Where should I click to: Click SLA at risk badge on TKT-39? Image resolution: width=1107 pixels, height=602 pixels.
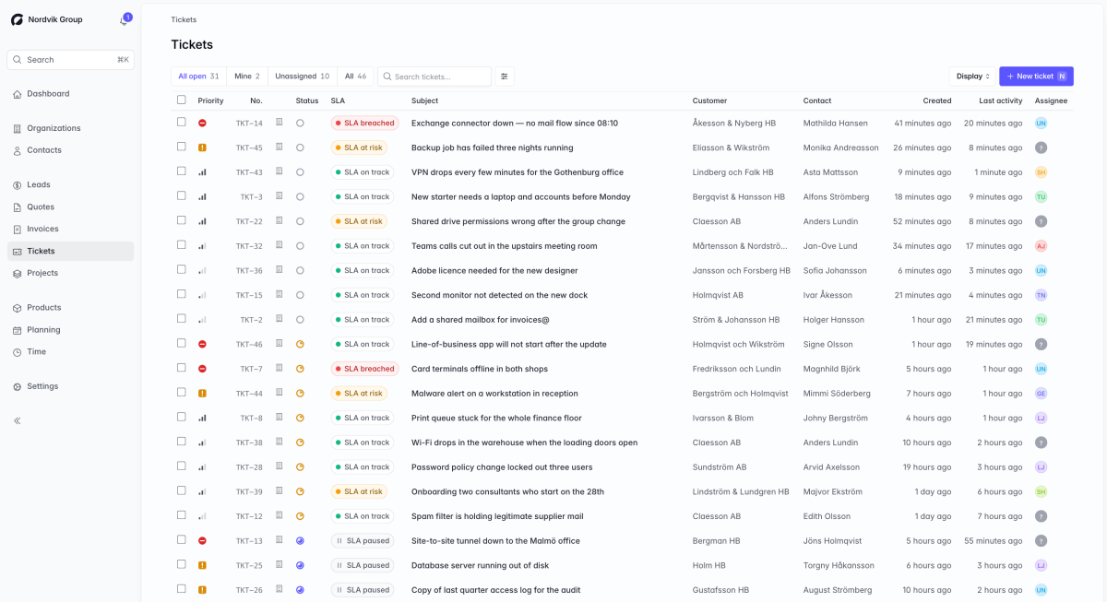pos(360,491)
